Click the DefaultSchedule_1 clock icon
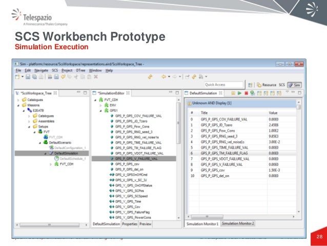This screenshot has height=246, width=327. click(56, 158)
